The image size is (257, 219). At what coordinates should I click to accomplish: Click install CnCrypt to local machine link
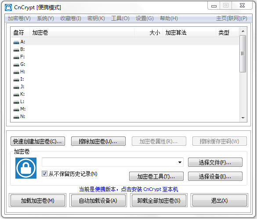128,189
